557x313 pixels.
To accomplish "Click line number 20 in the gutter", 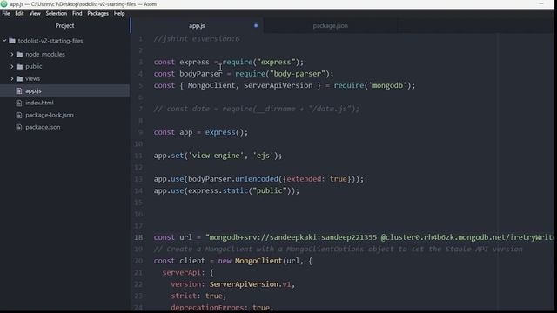I will (138, 261).
